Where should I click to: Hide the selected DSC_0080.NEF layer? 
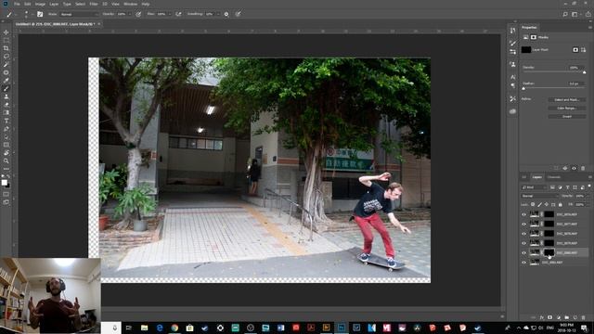click(523, 252)
